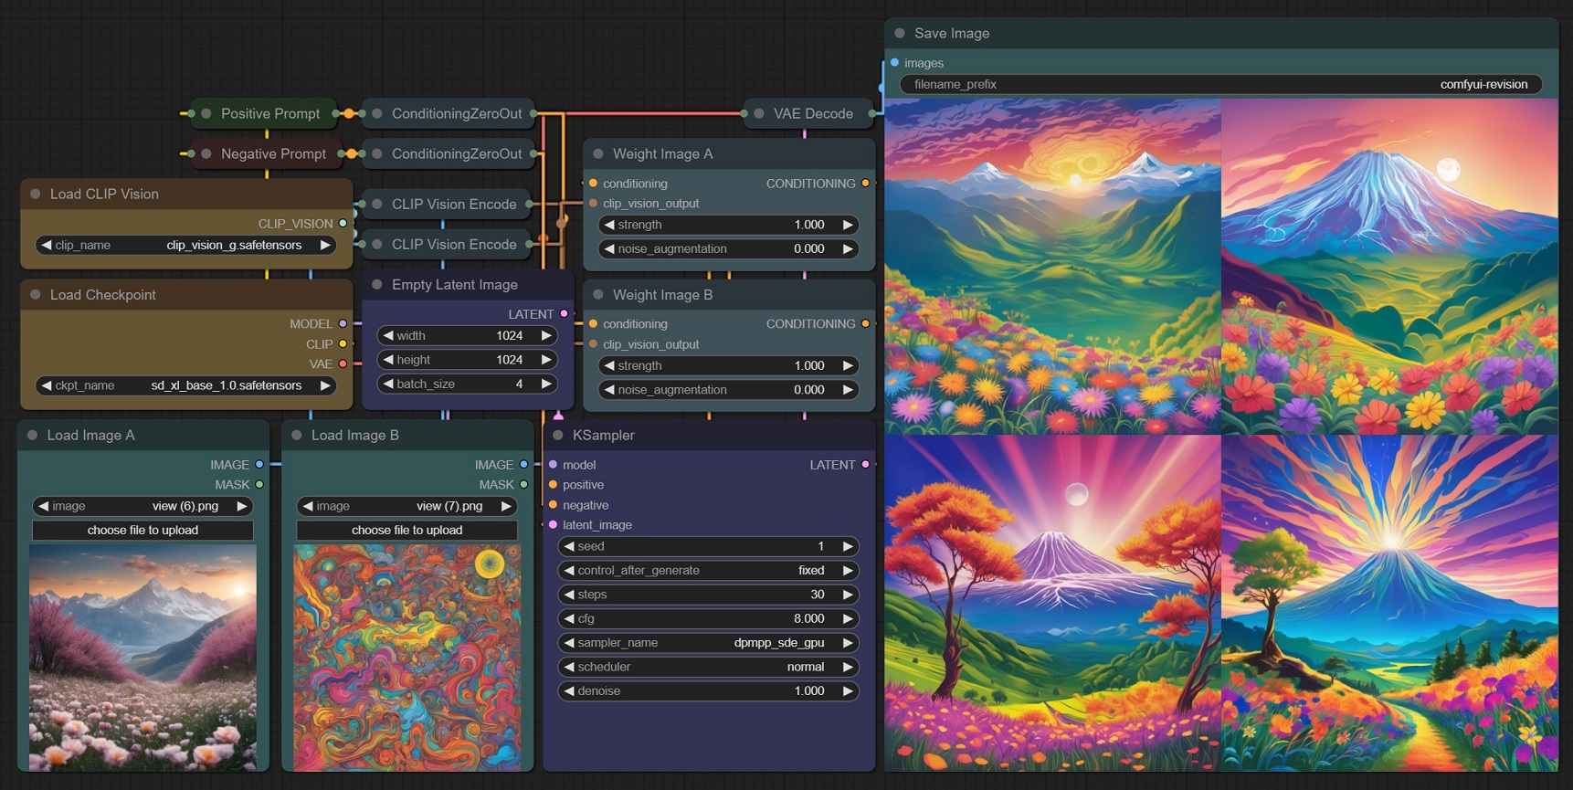Collapse the Load Checkpoint node via its dot

pos(36,295)
